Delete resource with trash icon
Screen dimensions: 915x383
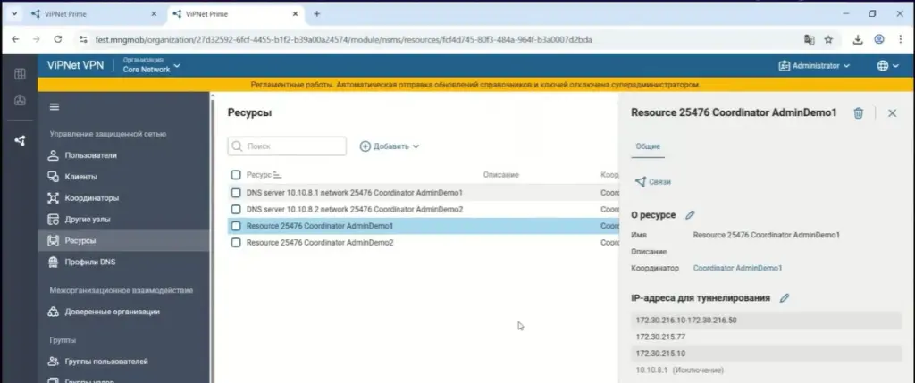pyautogui.click(x=859, y=113)
